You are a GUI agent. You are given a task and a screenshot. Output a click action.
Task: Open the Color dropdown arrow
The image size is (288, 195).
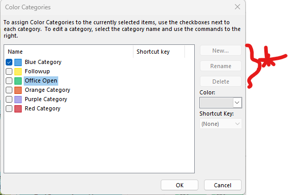(237, 103)
